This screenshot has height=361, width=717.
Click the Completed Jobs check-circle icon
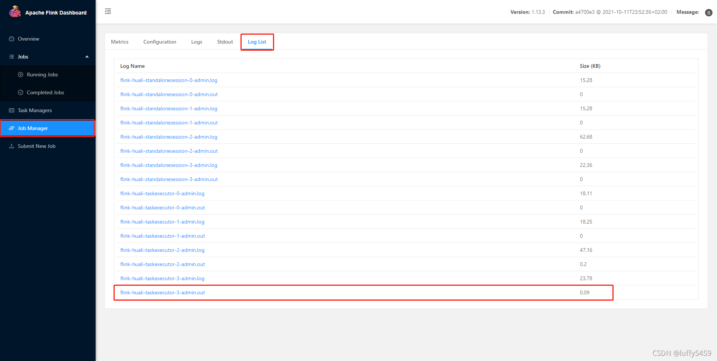pos(21,92)
